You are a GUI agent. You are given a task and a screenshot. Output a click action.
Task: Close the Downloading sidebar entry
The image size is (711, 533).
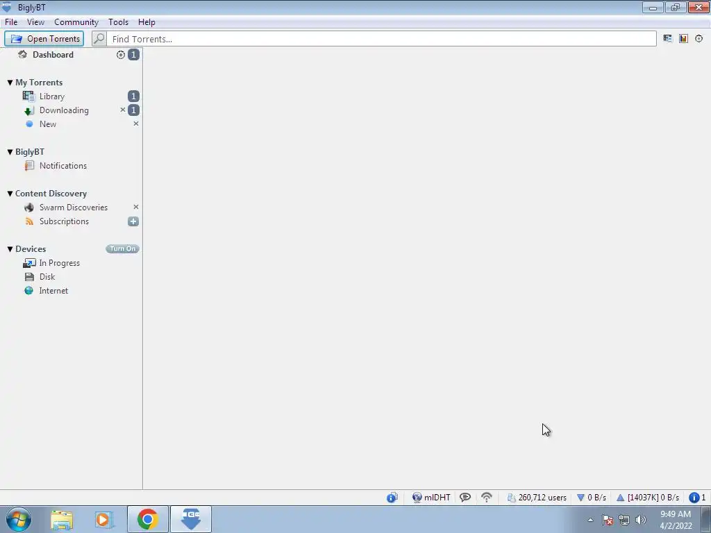(x=122, y=110)
